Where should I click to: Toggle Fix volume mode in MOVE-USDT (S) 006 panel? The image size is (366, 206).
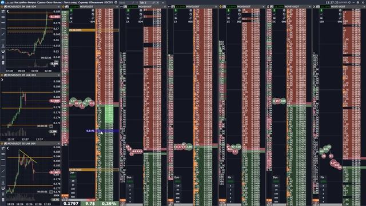tap(323, 177)
